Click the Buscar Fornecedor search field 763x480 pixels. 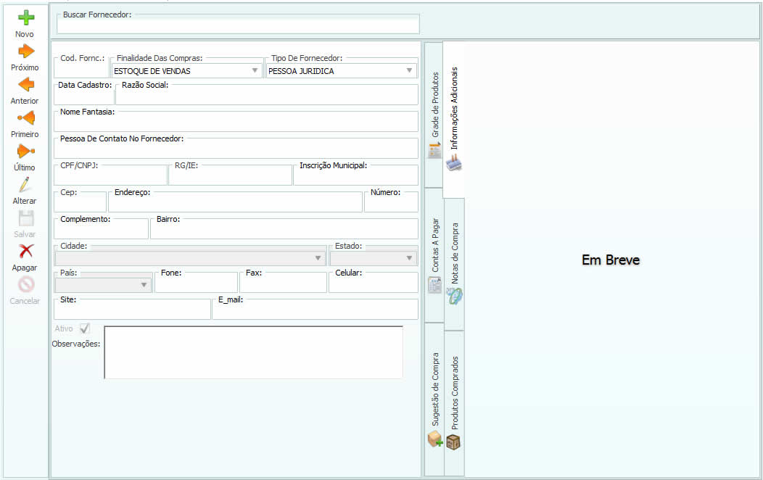pos(238,25)
